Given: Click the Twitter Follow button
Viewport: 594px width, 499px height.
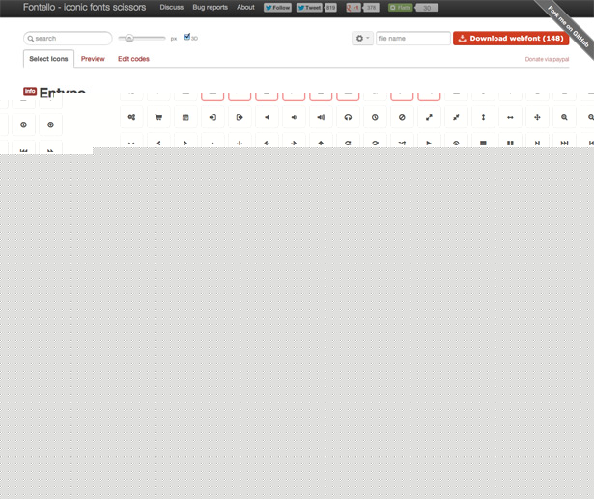Looking at the screenshot, I should (277, 8).
